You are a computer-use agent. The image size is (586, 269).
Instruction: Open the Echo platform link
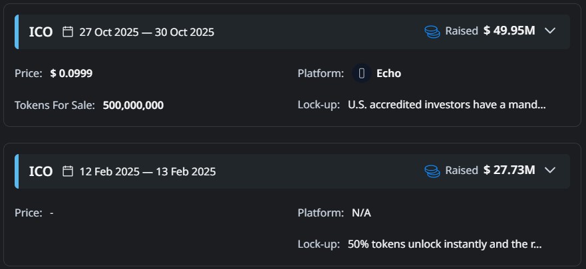click(388, 73)
